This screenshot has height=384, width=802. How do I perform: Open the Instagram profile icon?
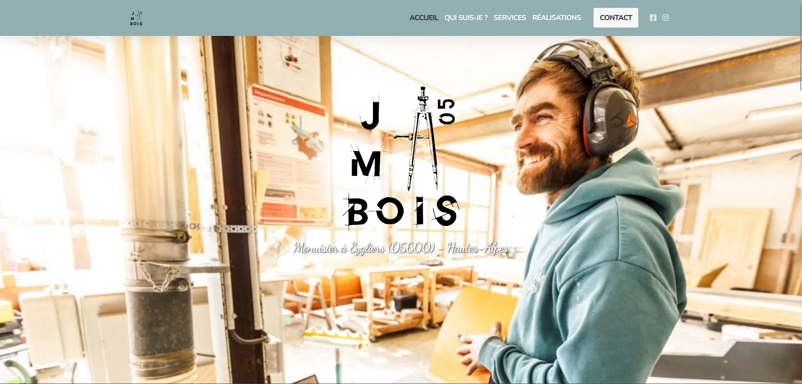666,18
